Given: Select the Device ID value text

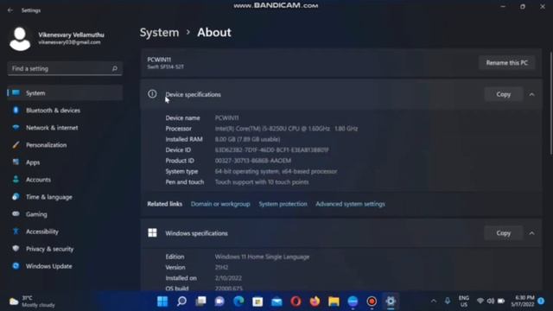Looking at the screenshot, I should [272, 149].
